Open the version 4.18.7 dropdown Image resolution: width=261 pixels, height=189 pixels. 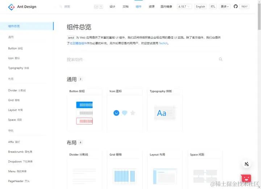184,7
